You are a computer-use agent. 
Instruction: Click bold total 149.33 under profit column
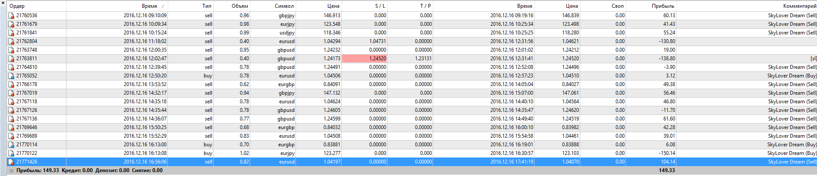pyautogui.click(x=667, y=170)
